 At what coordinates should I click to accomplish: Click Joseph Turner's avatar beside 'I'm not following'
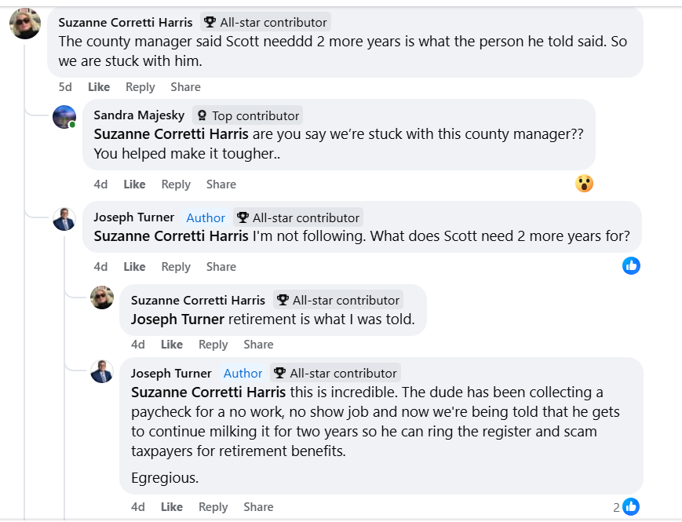[x=64, y=219]
